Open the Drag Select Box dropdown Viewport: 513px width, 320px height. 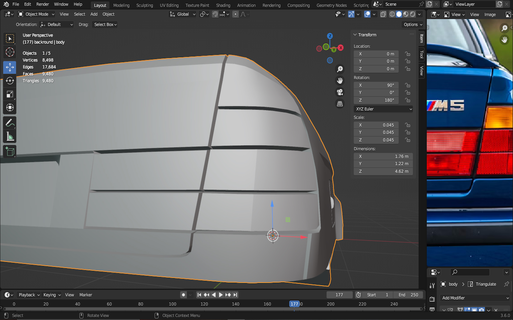pos(105,25)
